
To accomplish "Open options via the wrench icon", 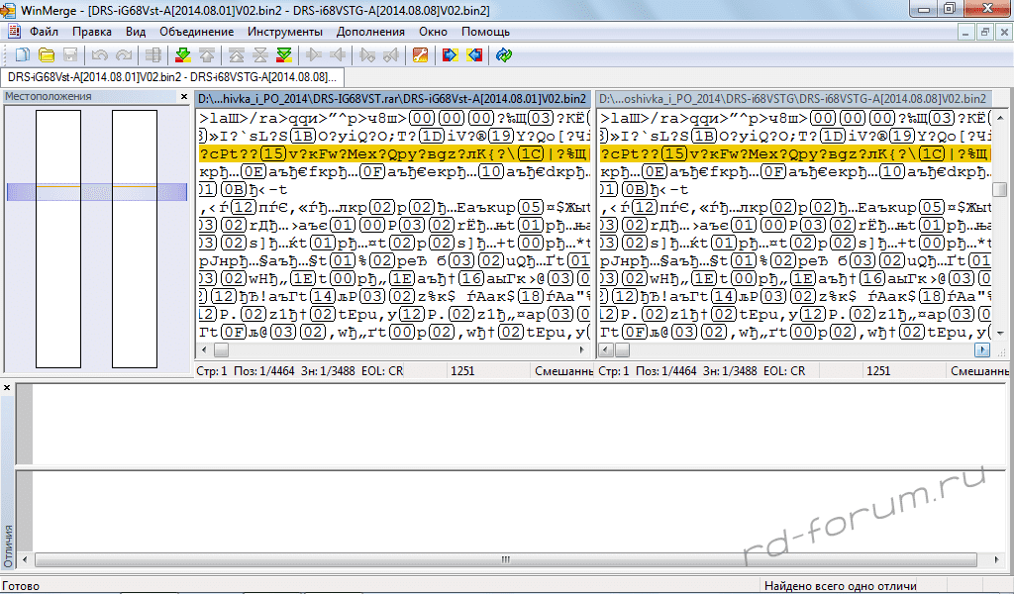I will coord(420,55).
